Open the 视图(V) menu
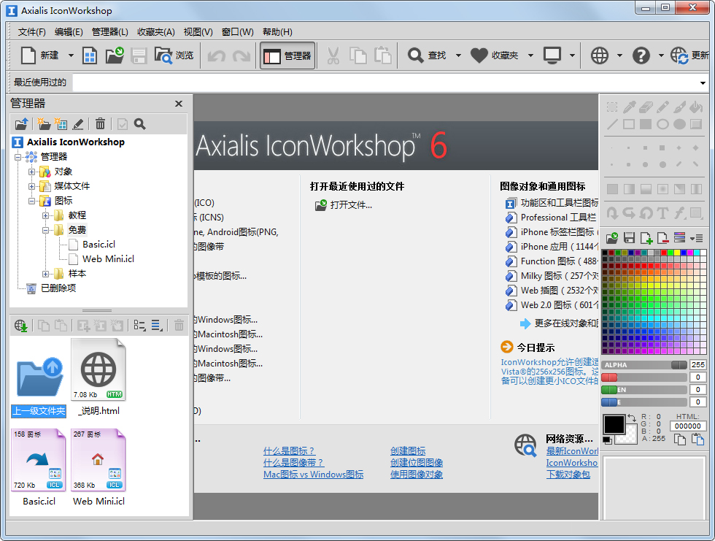Viewport: 715px width, 541px height. click(198, 32)
